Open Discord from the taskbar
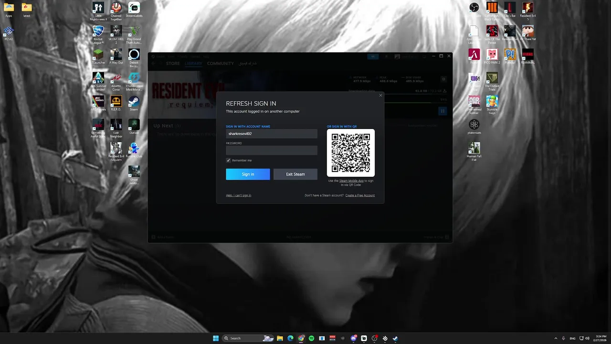This screenshot has width=611, height=344. coord(353,338)
